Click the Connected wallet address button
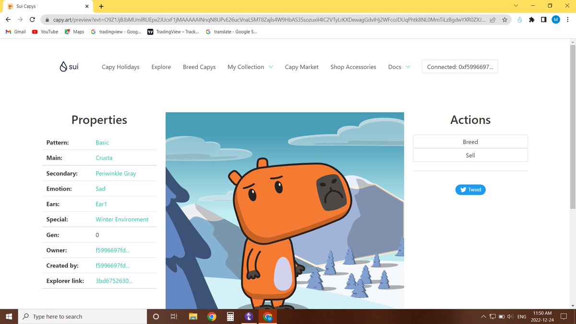The image size is (576, 324). (460, 67)
